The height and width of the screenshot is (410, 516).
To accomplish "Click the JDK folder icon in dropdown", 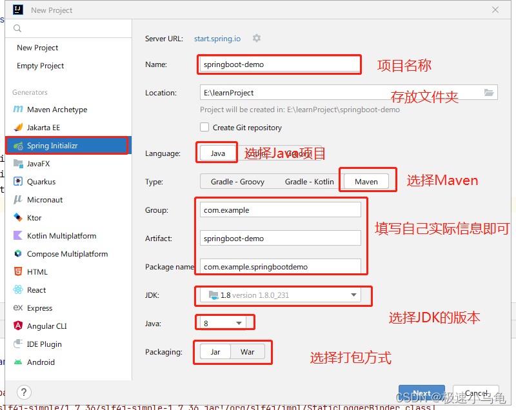I will tap(213, 295).
